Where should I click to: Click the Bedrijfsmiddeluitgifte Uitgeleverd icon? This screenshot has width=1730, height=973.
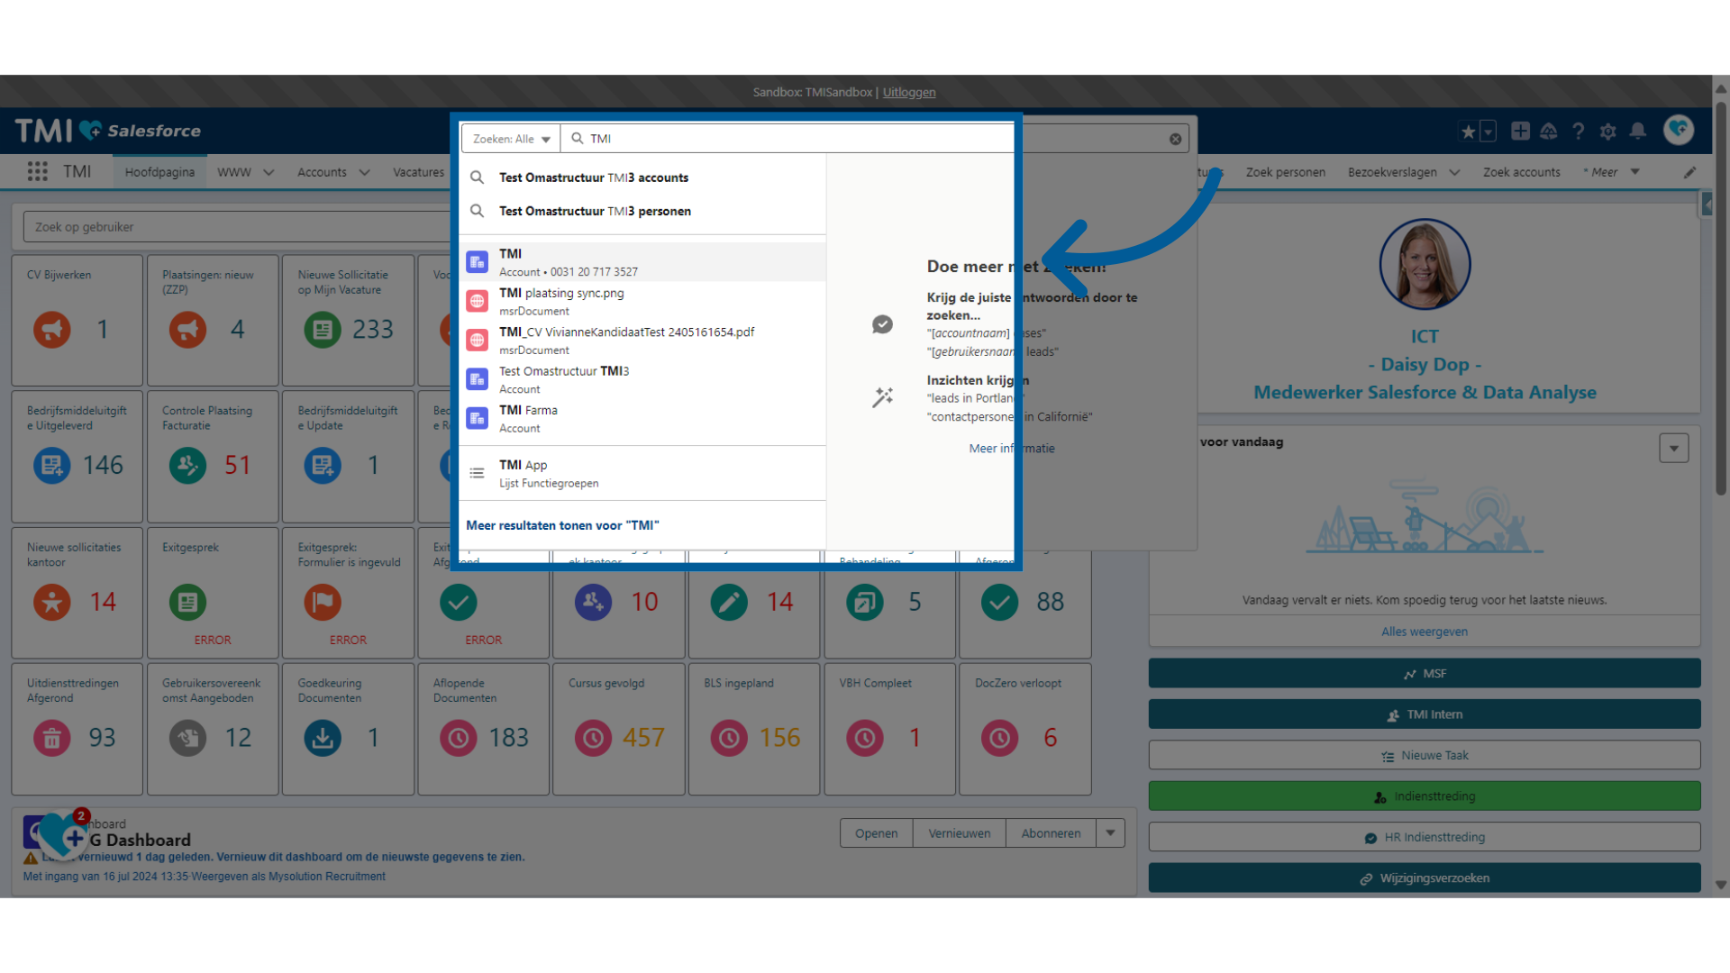click(x=52, y=465)
